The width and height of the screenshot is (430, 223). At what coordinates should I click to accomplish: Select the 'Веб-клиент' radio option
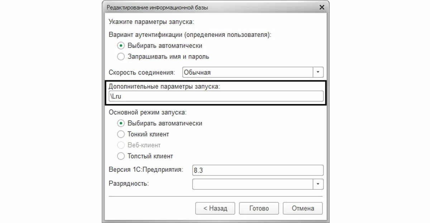point(121,145)
